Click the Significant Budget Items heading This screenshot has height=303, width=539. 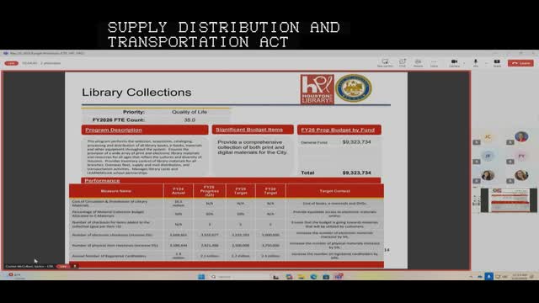coord(249,130)
